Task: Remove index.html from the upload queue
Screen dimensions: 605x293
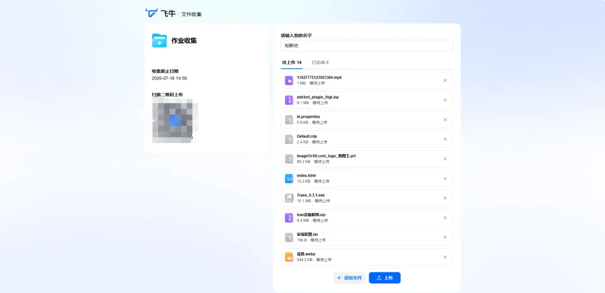Action: 445,179
